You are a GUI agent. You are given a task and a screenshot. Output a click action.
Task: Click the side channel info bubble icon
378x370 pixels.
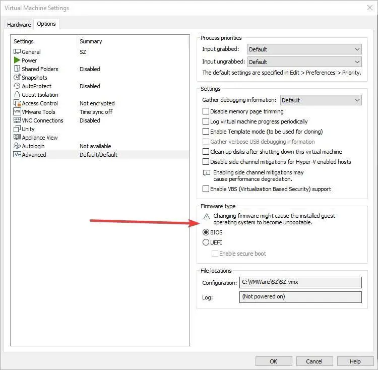click(x=206, y=172)
